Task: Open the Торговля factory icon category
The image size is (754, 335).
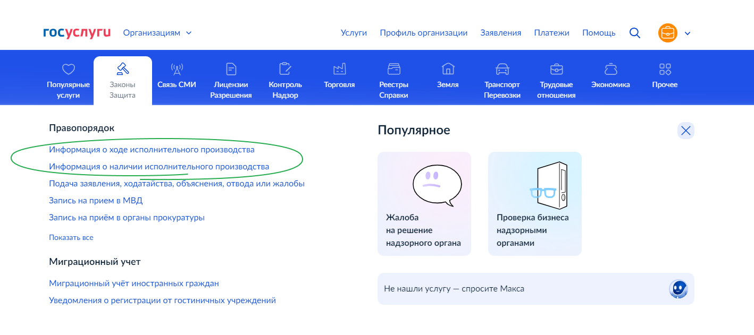Action: [x=339, y=75]
